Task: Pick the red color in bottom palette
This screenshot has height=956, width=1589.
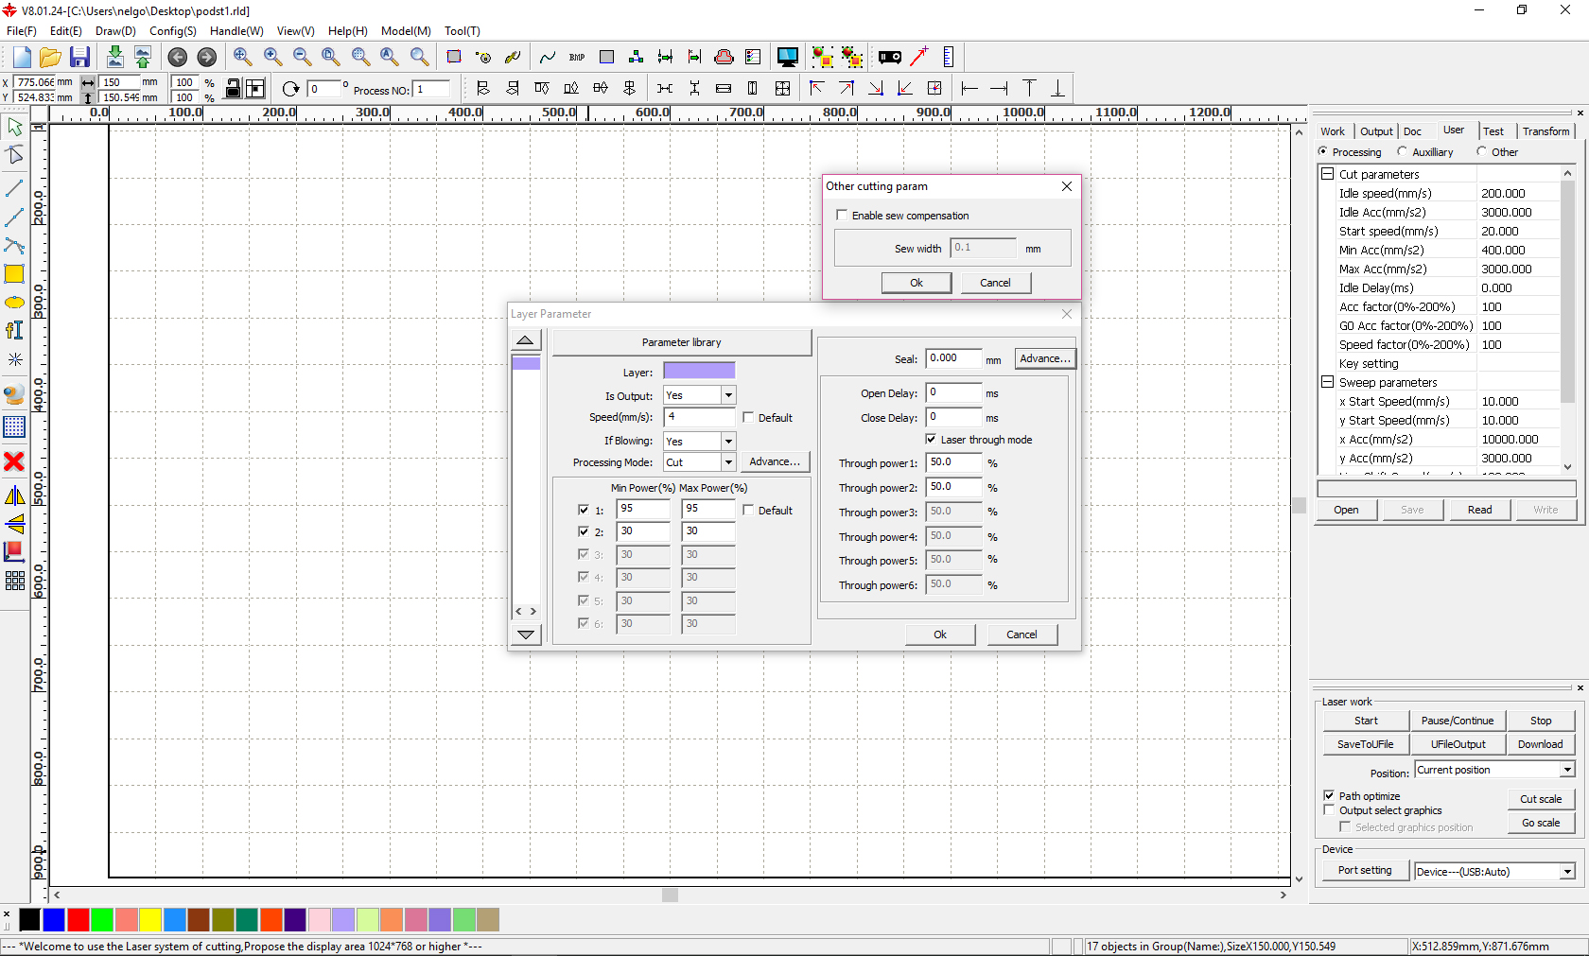Action: [79, 919]
